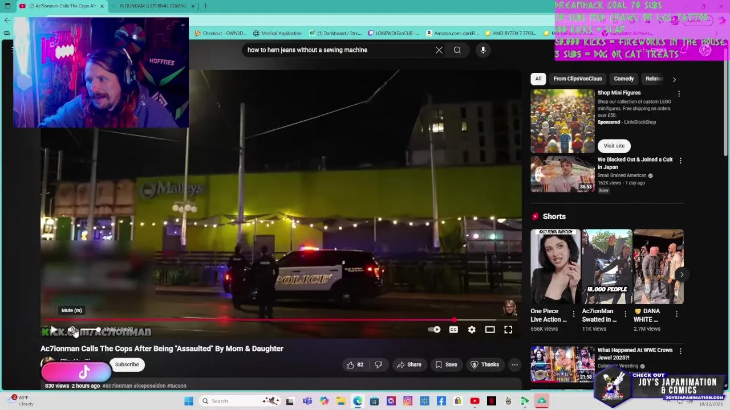Select the From ClipsVonClaus chip
Viewport: 730px width, 410px height.
(x=577, y=79)
